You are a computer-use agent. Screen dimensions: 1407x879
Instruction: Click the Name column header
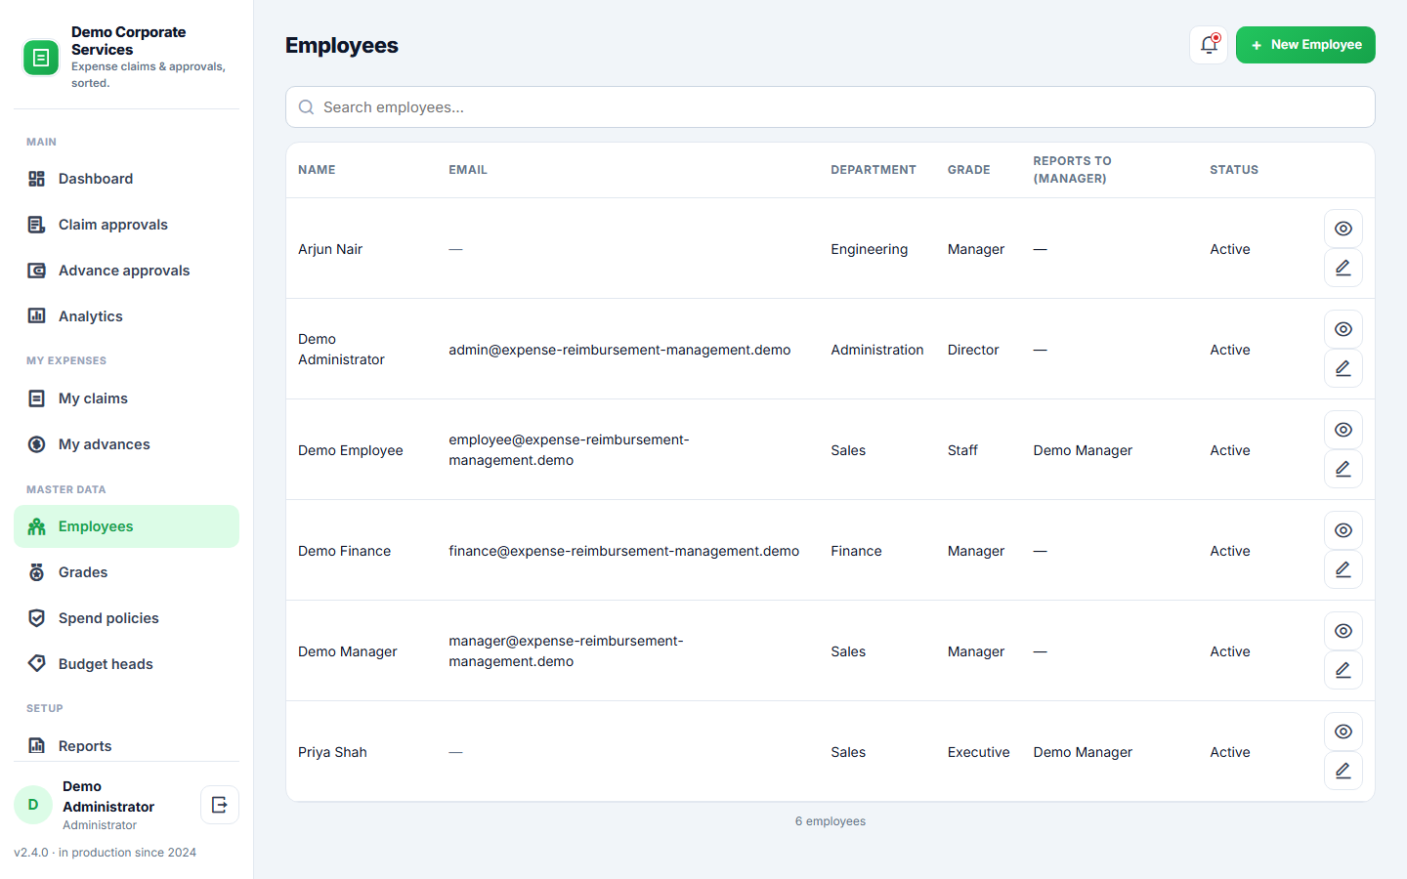[317, 170]
